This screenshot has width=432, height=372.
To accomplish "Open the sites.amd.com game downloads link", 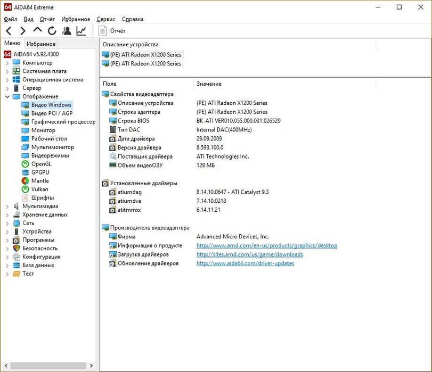I will [x=250, y=254].
